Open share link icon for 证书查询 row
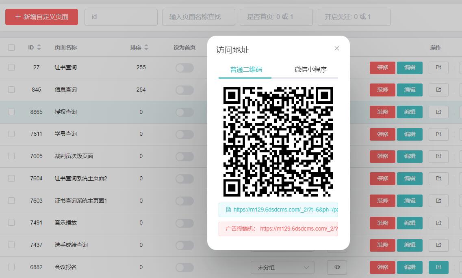462x278 pixels. [438, 68]
